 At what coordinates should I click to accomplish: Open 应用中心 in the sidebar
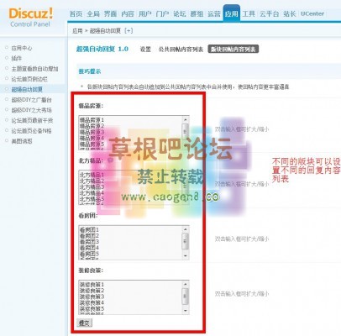tap(22, 48)
